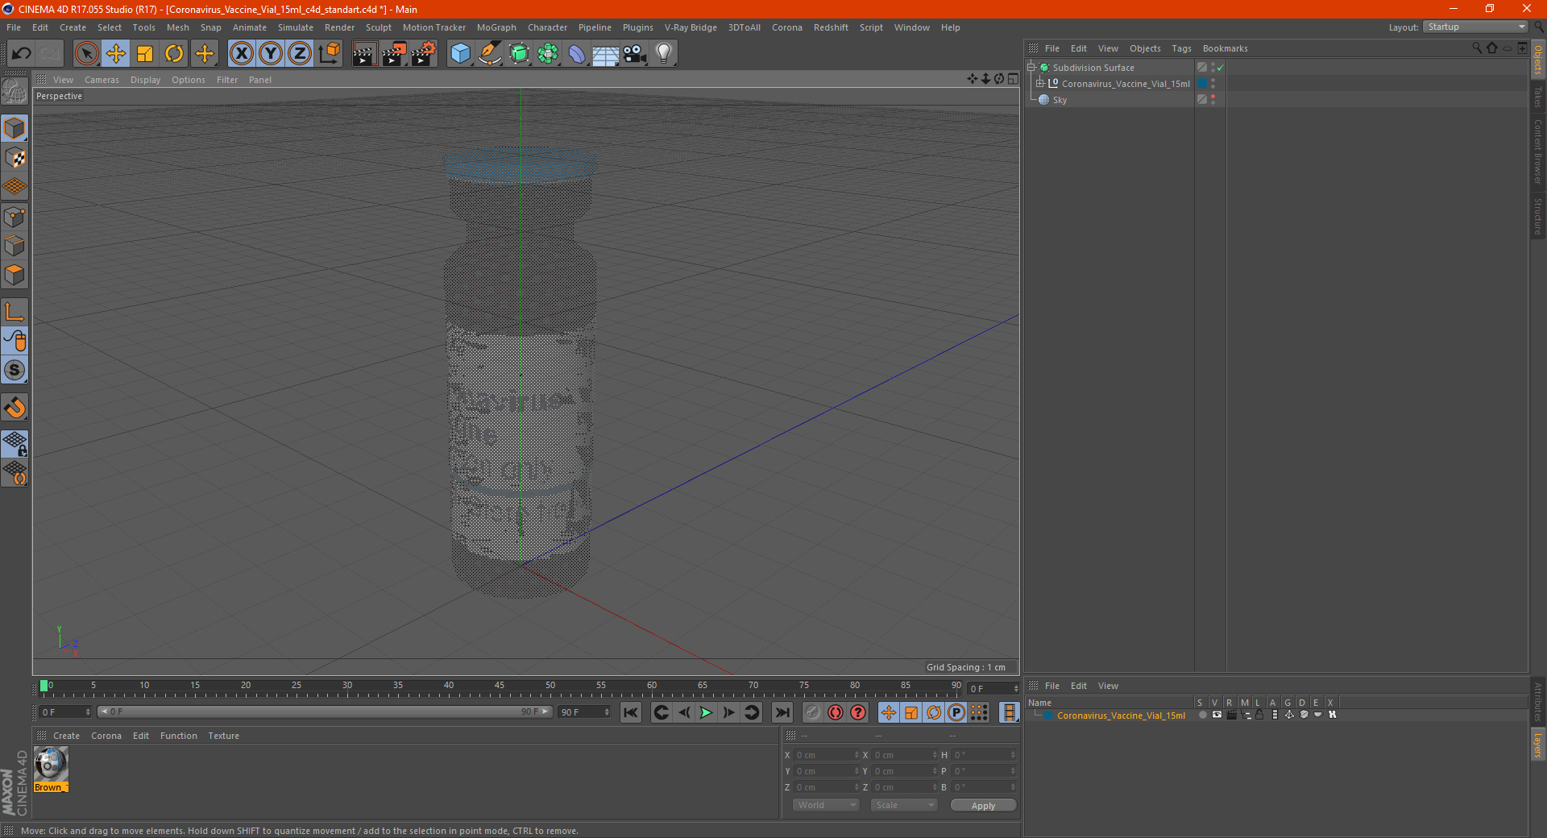Toggle world coordinate system icon
This screenshot has width=1547, height=838.
point(330,54)
